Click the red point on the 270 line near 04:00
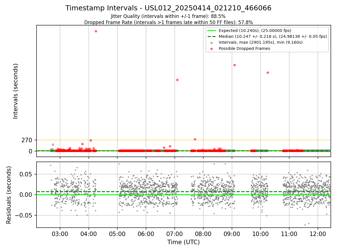 (91, 140)
